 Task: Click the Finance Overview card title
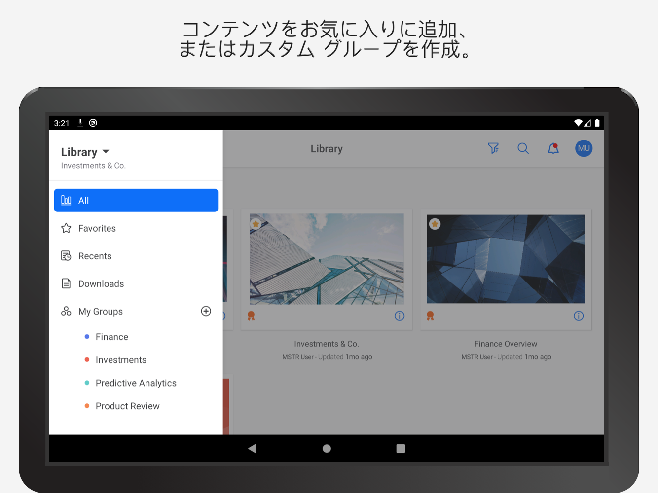pyautogui.click(x=506, y=344)
